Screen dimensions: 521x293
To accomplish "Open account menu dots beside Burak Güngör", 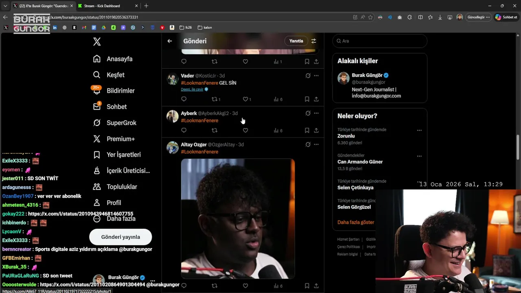I will click(153, 281).
